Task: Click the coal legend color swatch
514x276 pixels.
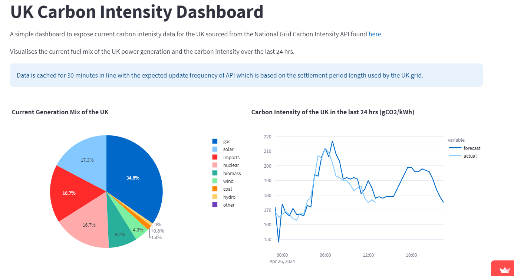Action: point(215,189)
